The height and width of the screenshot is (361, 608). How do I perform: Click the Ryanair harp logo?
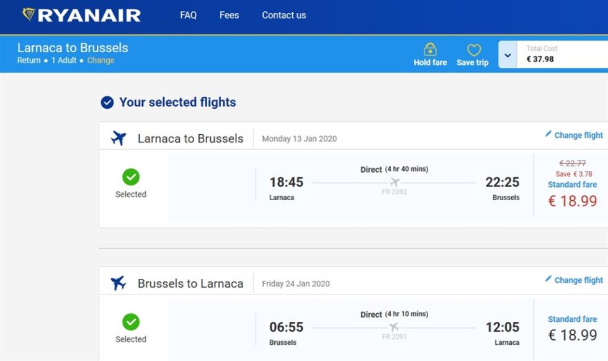[x=29, y=15]
